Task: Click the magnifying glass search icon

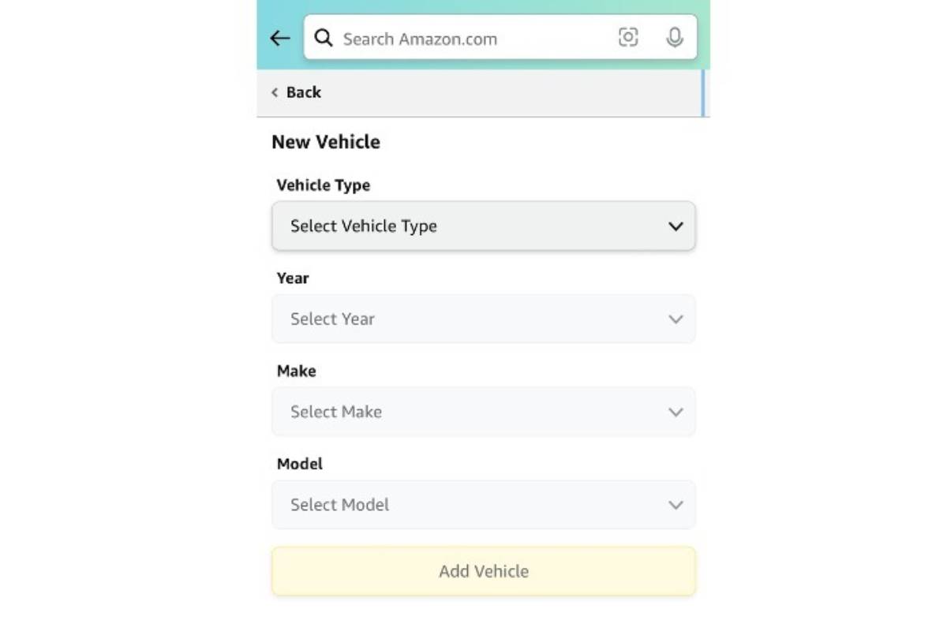Action: click(x=324, y=38)
